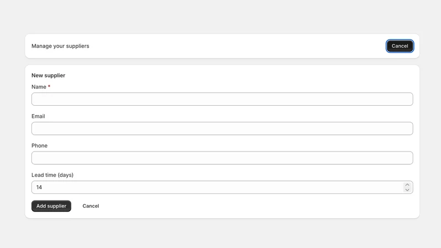
Task: Click the Phone field label
Action: [x=39, y=145]
